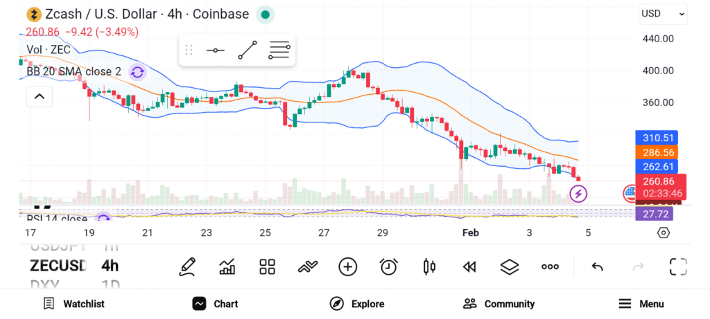Select the trend line drawing tool
This screenshot has width=710, height=319.
[248, 50]
